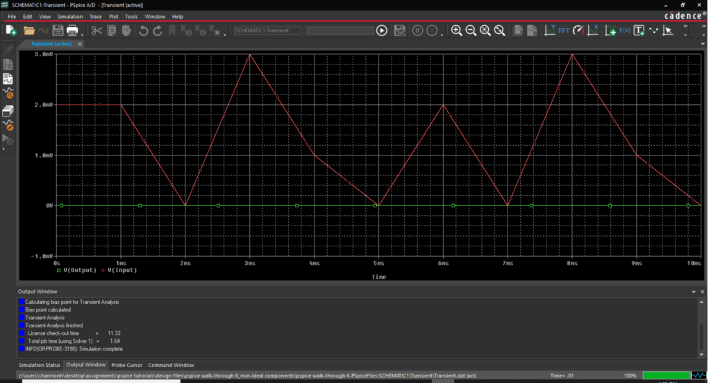711x383 pixels.
Task: Close the Output Window panel
Action: point(703,292)
